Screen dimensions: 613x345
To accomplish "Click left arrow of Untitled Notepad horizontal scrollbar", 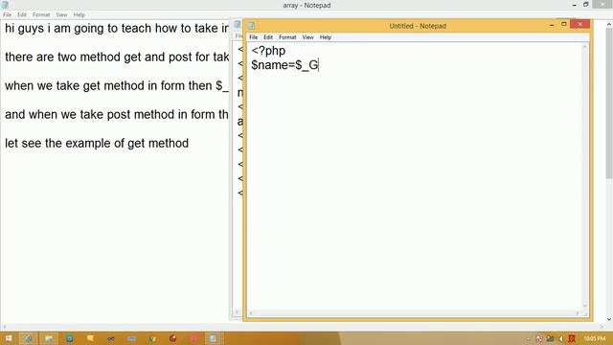I will coord(251,313).
